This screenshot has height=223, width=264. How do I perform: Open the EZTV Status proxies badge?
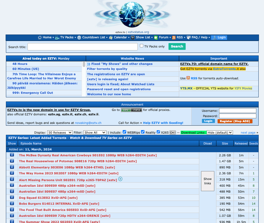point(132,110)
